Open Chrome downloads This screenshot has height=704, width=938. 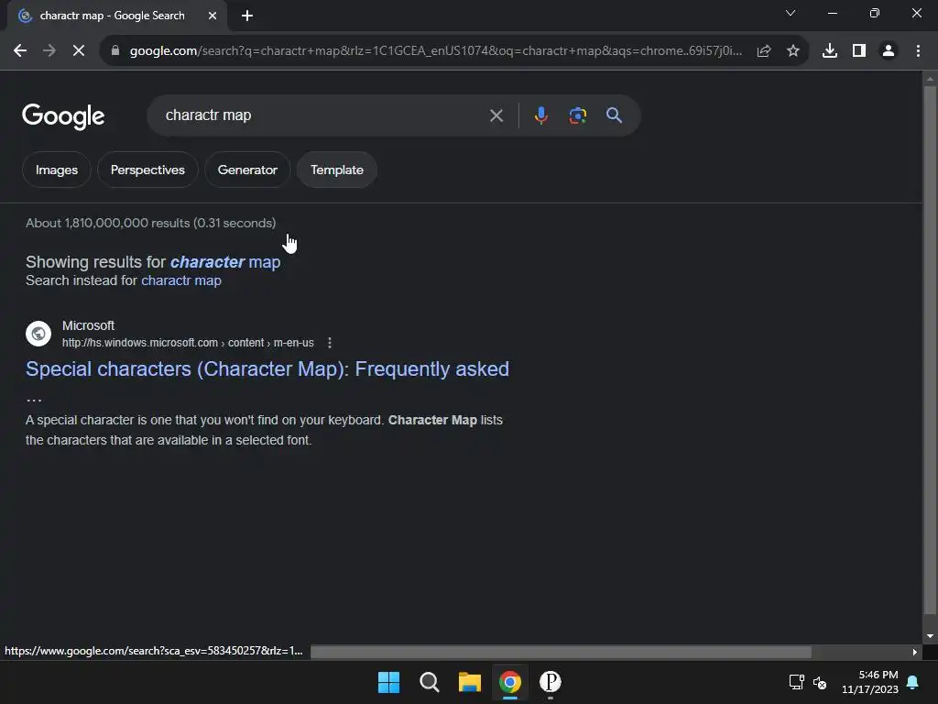830,51
